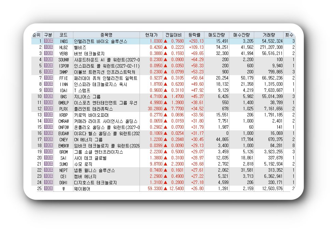Click the 100% badge in the FFIE row
This screenshot has width=333, height=229.
[x=48, y=78]
